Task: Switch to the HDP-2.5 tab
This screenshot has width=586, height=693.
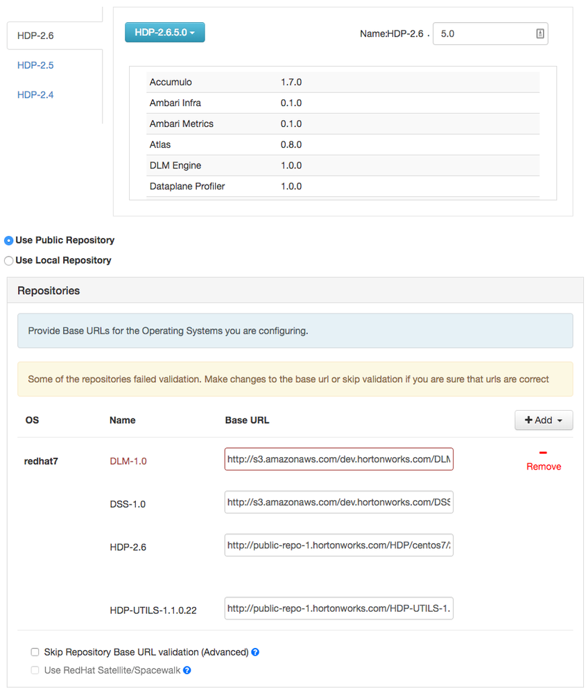Action: tap(35, 65)
